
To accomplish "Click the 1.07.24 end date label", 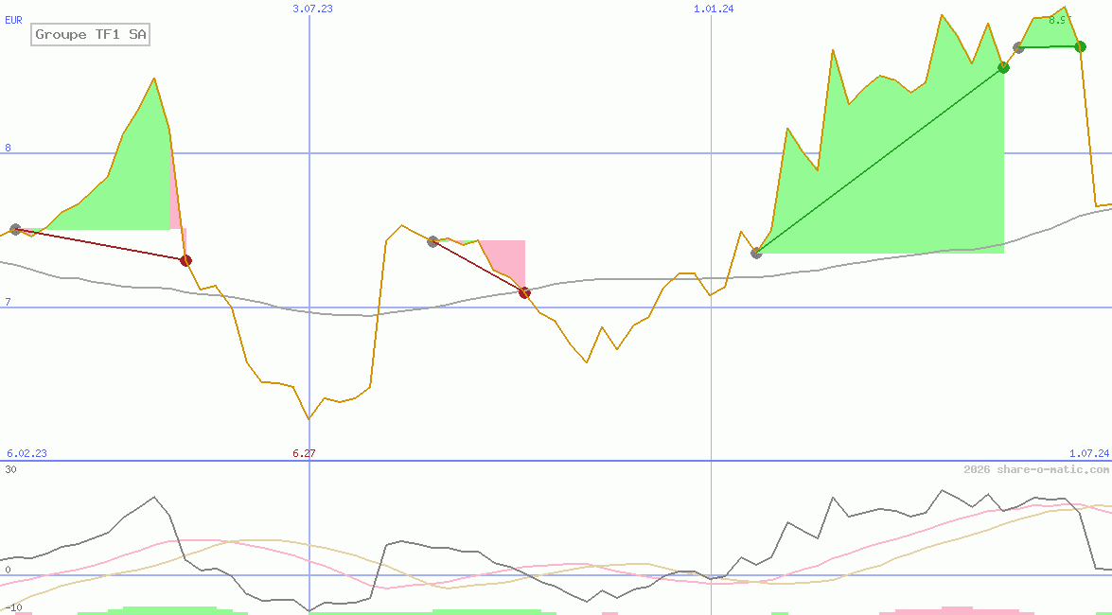I will click(x=1088, y=453).
